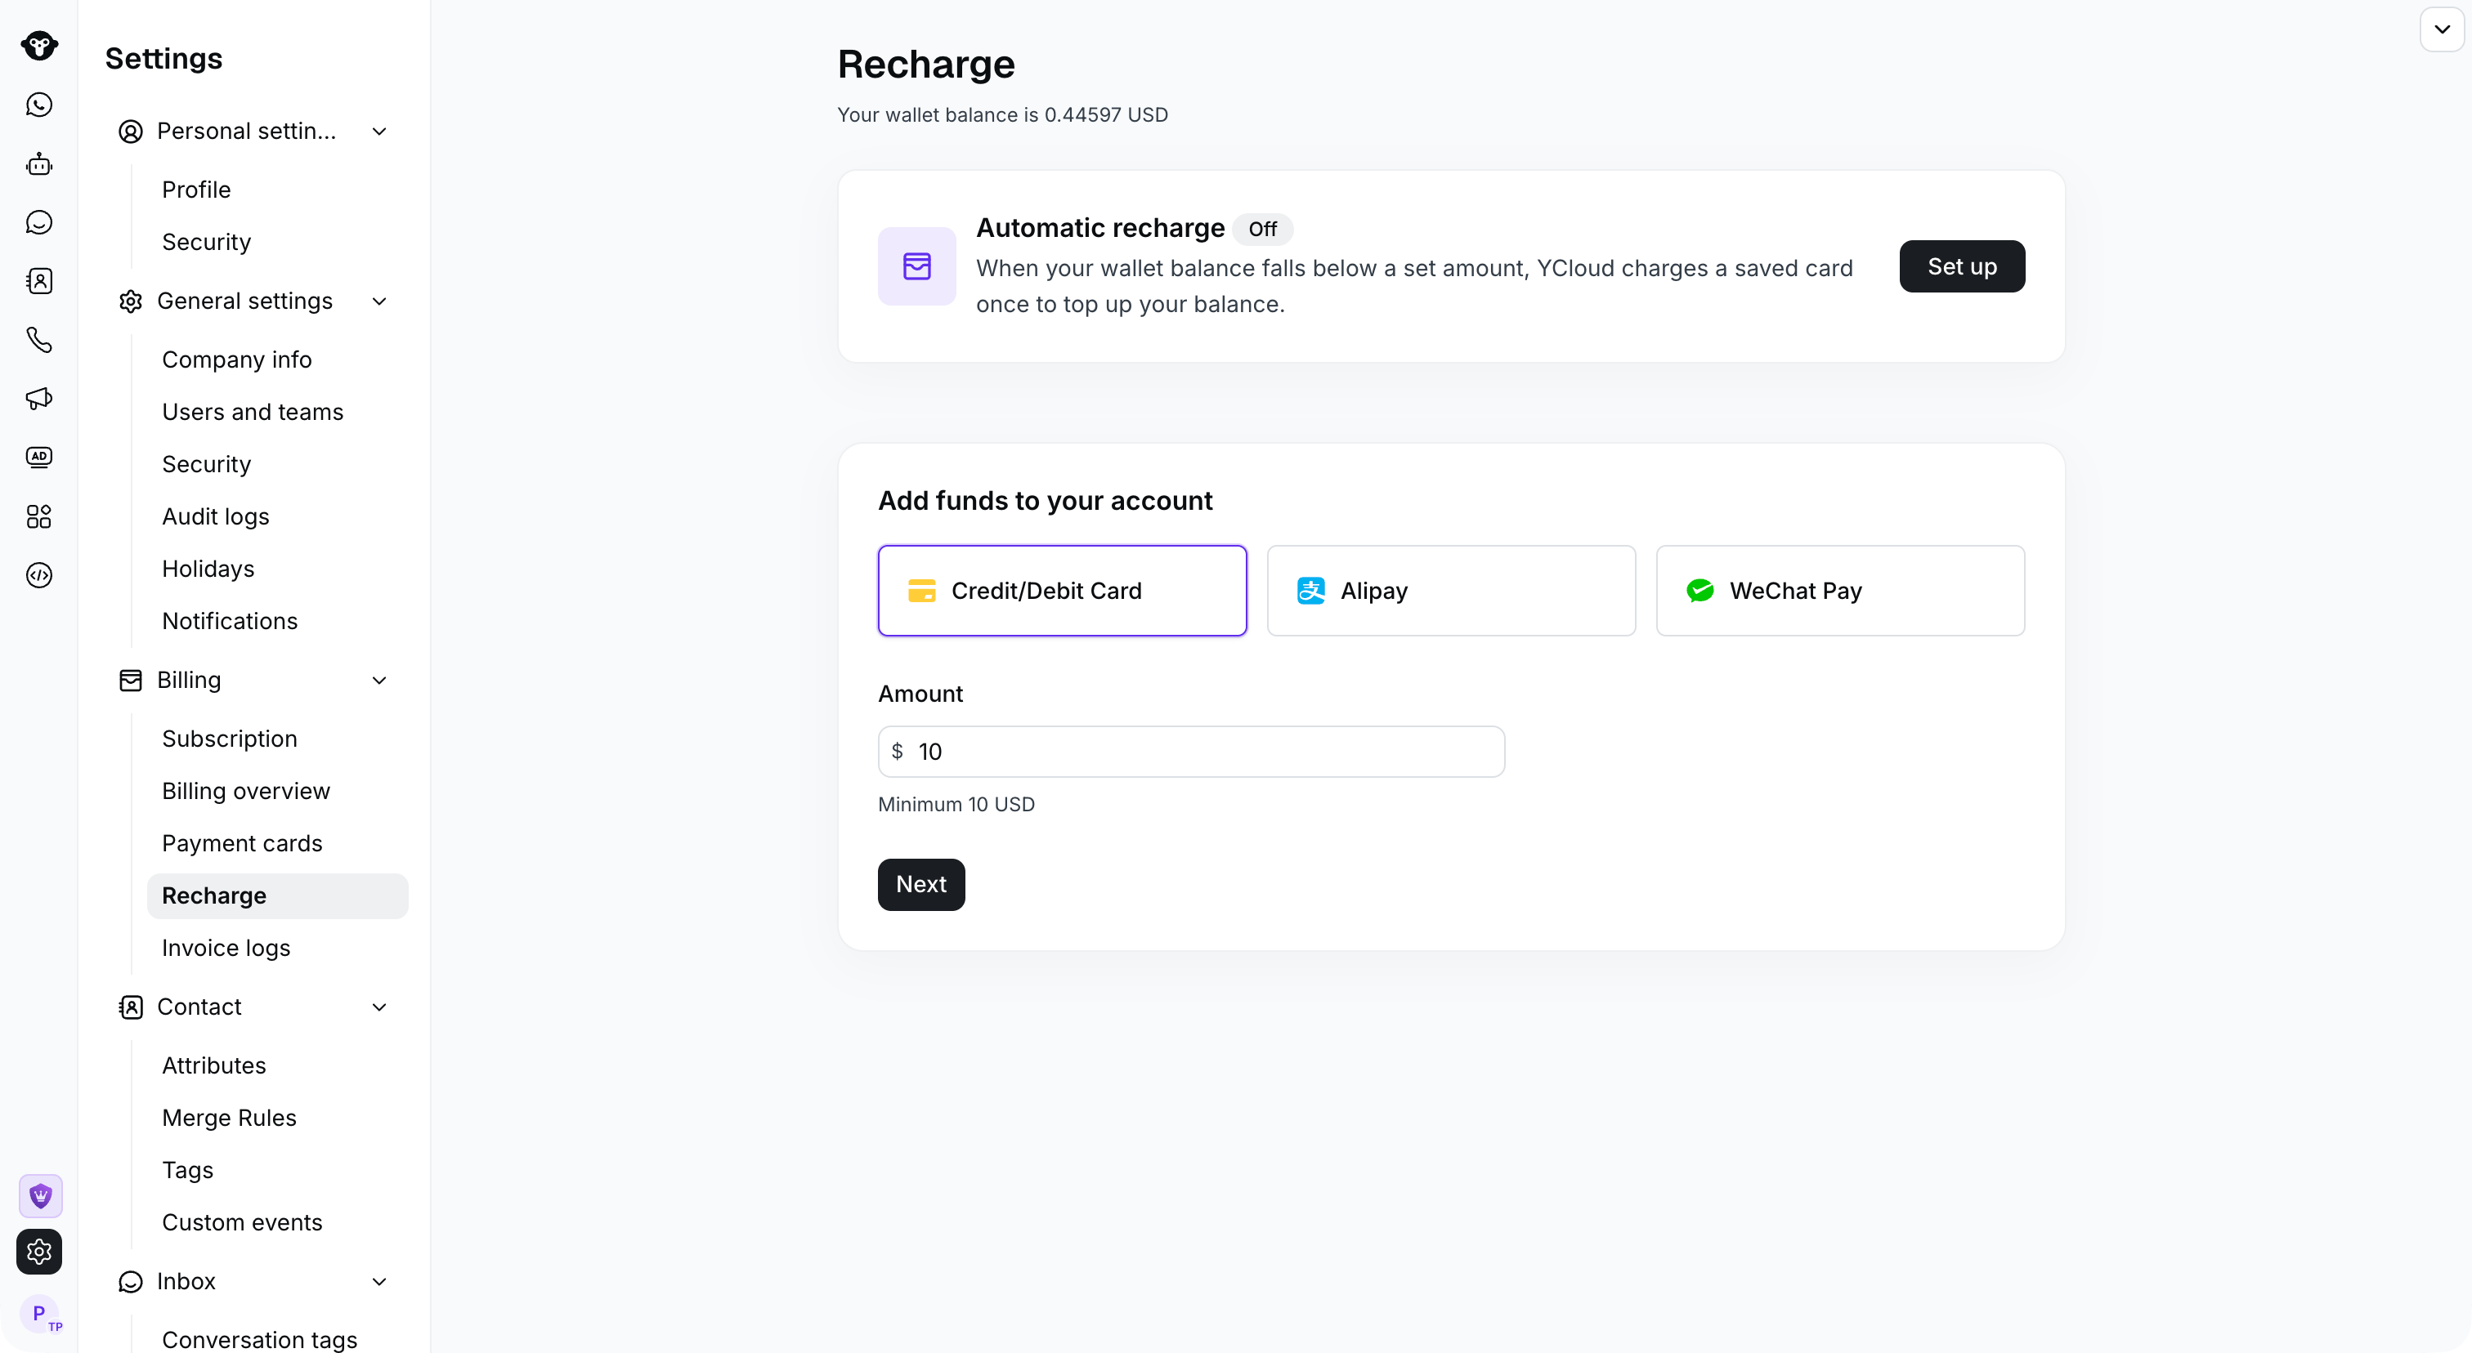This screenshot has height=1353, width=2472.
Task: Collapse the Billing section chevron
Action: coord(379,681)
